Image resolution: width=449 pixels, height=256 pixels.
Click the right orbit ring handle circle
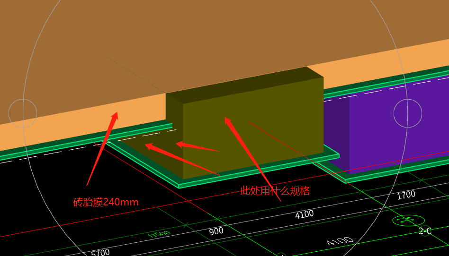408,113
